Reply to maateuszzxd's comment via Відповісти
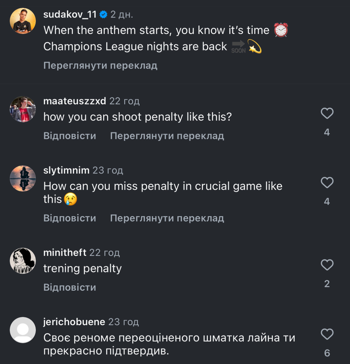 pos(70,136)
